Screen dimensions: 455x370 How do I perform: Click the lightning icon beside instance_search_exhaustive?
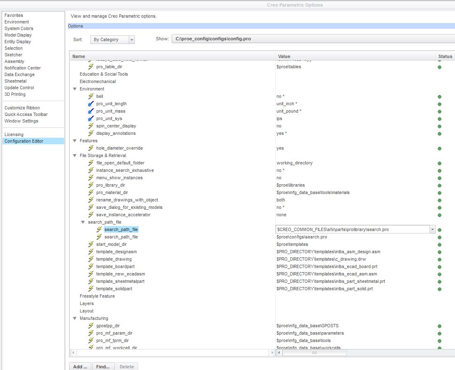(x=91, y=170)
